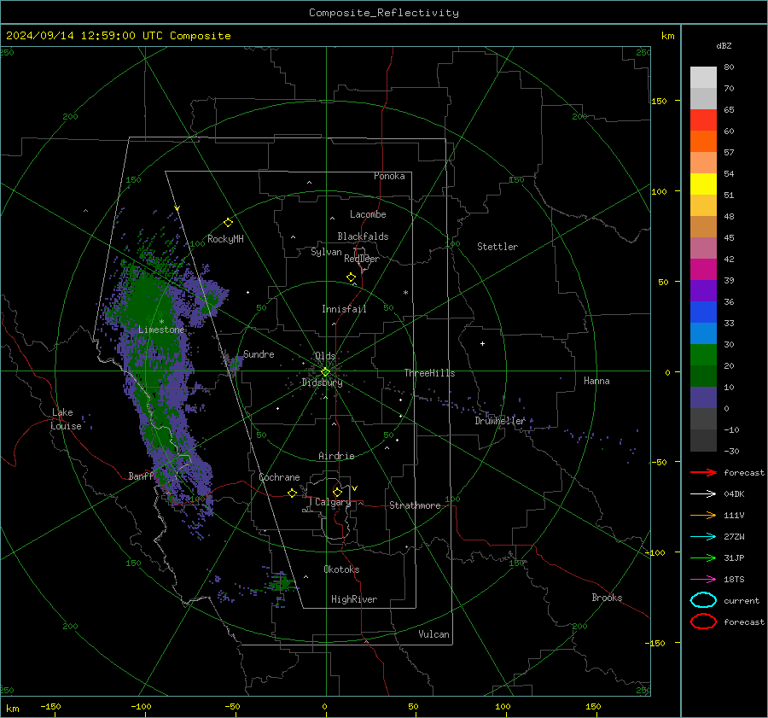Click the white plus marker west of Hanna
768x718 pixels.
[x=482, y=343]
